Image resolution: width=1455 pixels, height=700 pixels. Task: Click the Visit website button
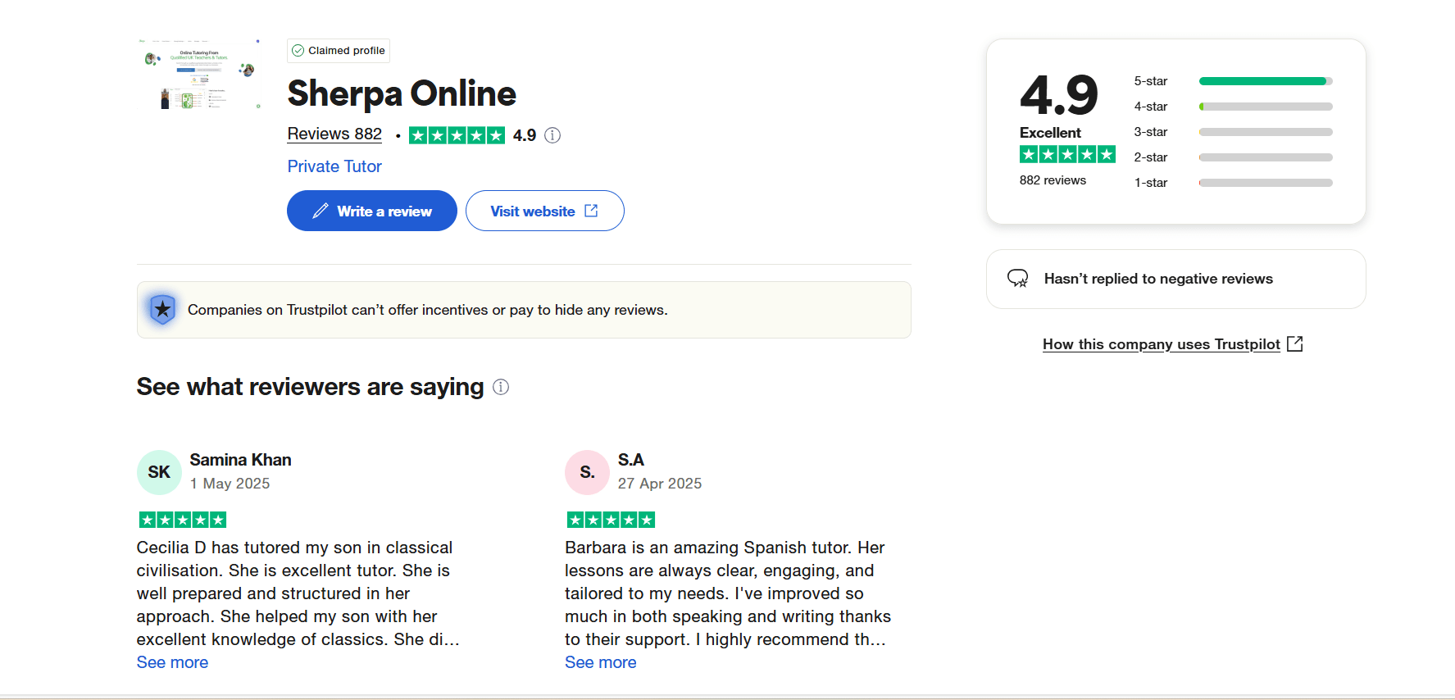[544, 211]
